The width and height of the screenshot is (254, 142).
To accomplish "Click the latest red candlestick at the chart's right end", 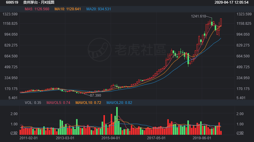I will (x=221, y=22).
